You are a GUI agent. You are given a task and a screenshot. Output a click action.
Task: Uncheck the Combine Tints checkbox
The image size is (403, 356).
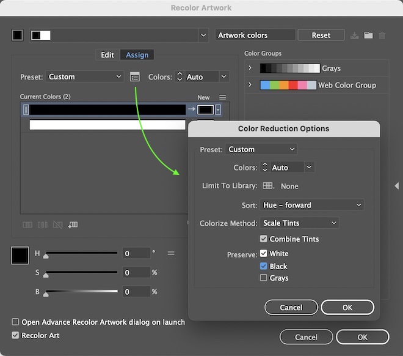[x=264, y=239]
